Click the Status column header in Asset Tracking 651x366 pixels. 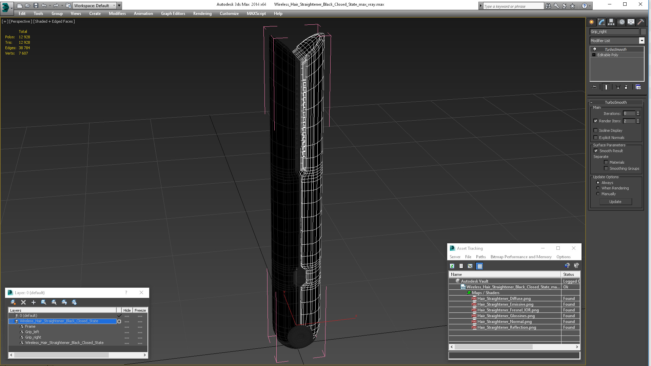(570, 274)
